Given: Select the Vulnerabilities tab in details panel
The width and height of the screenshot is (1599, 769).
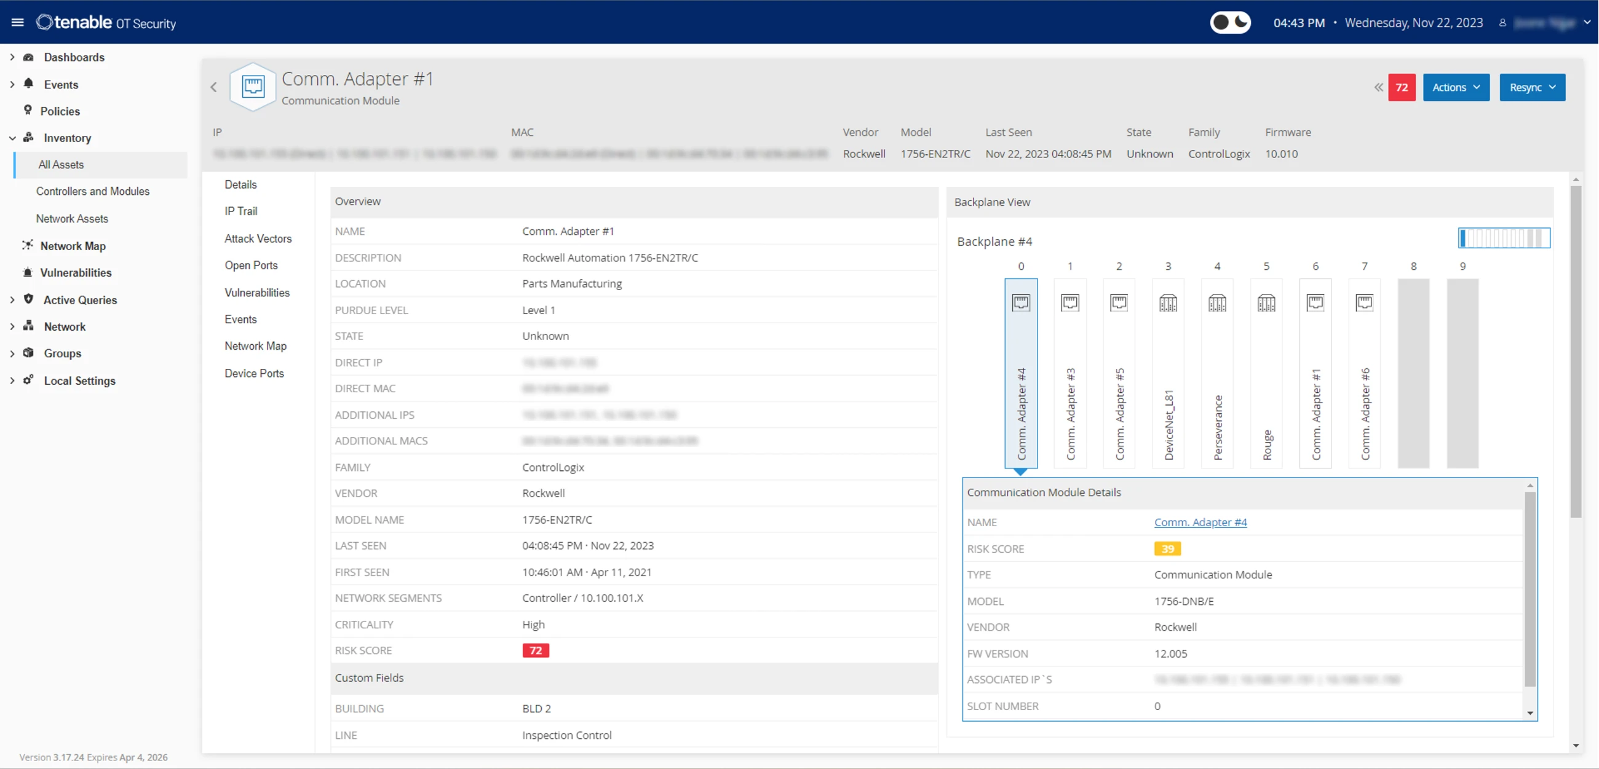Looking at the screenshot, I should pyautogui.click(x=258, y=293).
